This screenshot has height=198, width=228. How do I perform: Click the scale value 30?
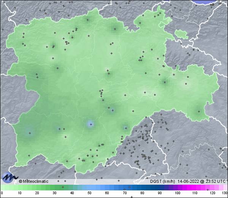click(54, 193)
